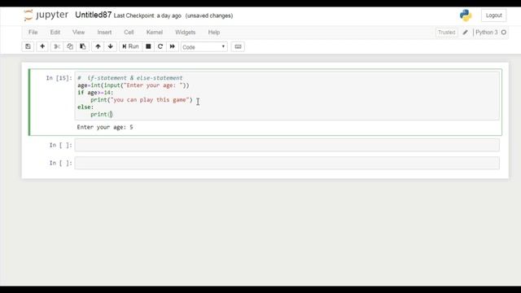Viewport: 521px width, 293px height.
Task: Open the File menu
Action: coord(33,33)
